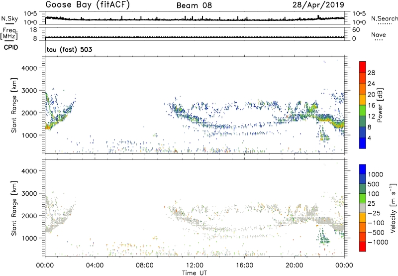Click the "04:00" time tick label
This screenshot has height=276, width=398.
click(95, 266)
